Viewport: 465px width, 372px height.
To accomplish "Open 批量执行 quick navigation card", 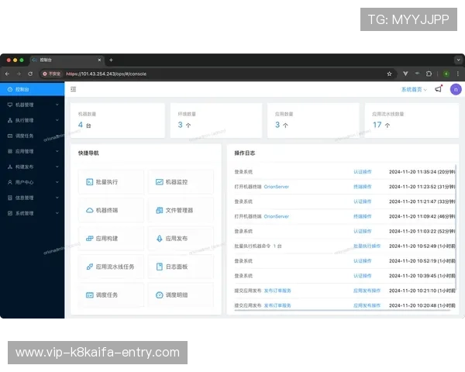I will [111, 182].
